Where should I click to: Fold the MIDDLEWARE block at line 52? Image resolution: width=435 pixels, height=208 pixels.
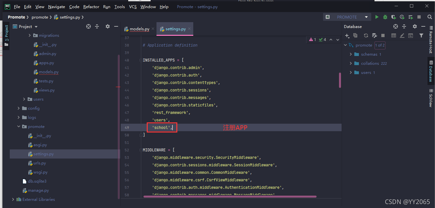point(142,150)
